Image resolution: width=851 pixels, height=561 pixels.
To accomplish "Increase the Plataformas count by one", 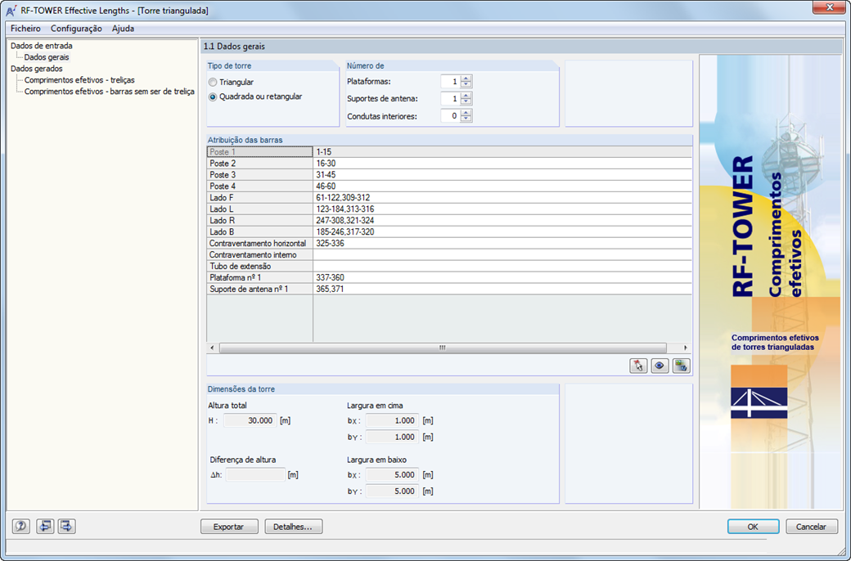I will coord(466,79).
